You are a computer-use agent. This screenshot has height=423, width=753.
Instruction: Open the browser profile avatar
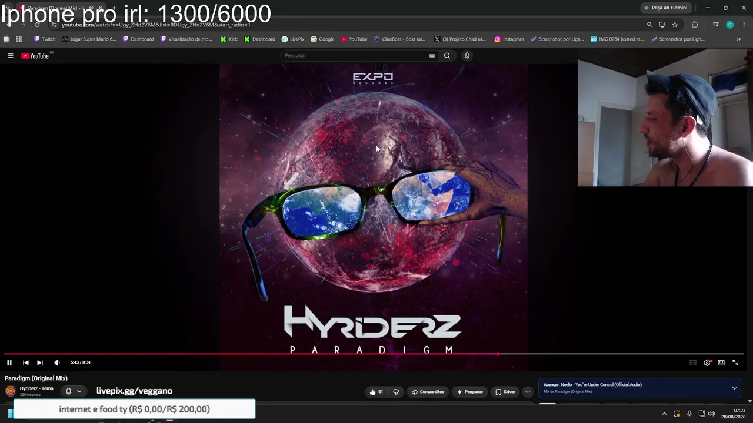pos(729,25)
